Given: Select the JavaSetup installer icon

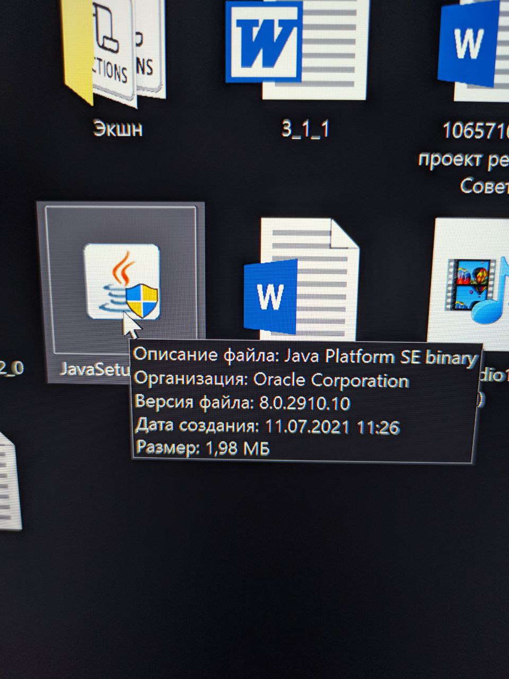Looking at the screenshot, I should (x=123, y=282).
